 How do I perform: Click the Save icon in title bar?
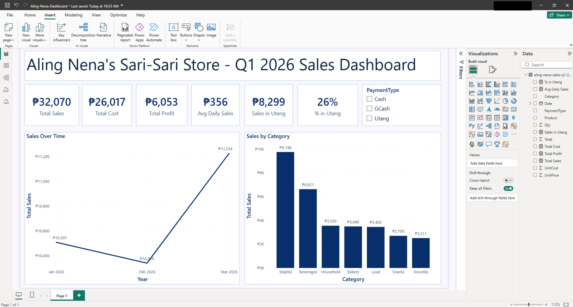pos(7,5)
